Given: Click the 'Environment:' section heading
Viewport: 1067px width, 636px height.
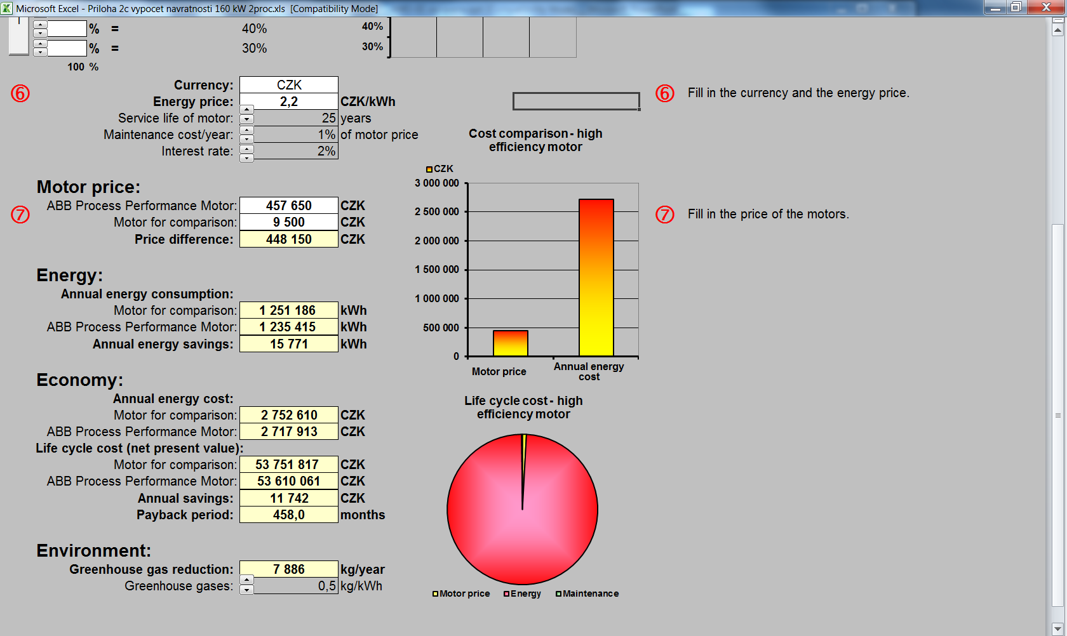Looking at the screenshot, I should [93, 551].
